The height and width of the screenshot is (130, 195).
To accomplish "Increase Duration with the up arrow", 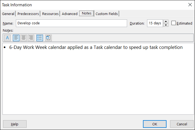I will [x=166, y=22].
